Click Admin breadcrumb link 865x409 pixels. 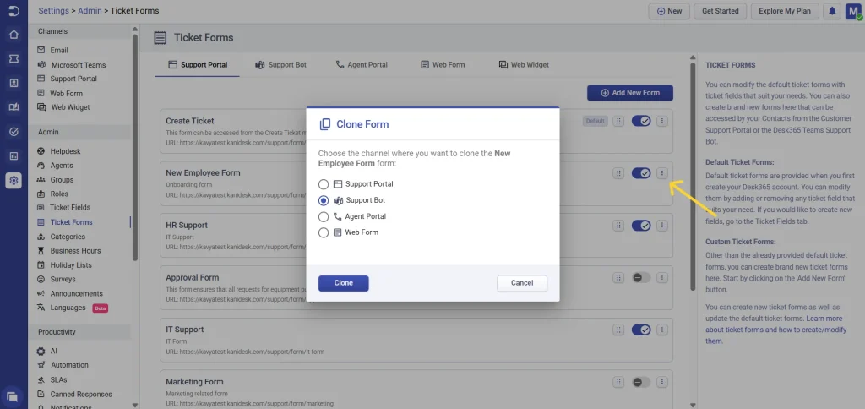[x=90, y=10]
